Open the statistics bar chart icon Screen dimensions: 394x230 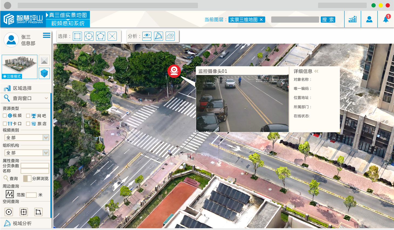click(x=352, y=19)
